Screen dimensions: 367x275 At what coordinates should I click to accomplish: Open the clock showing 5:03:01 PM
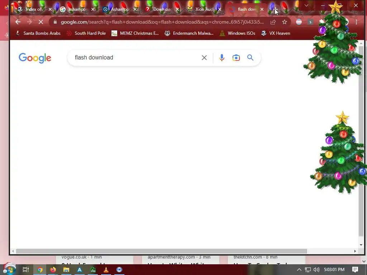[334, 270]
